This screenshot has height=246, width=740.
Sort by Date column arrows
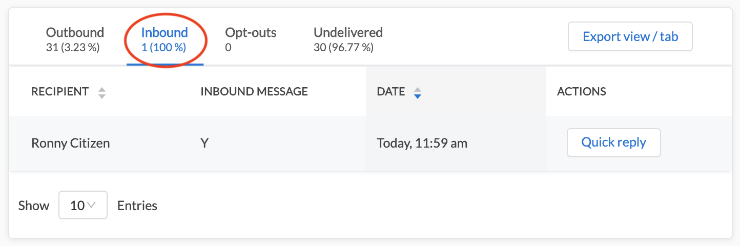click(x=418, y=92)
